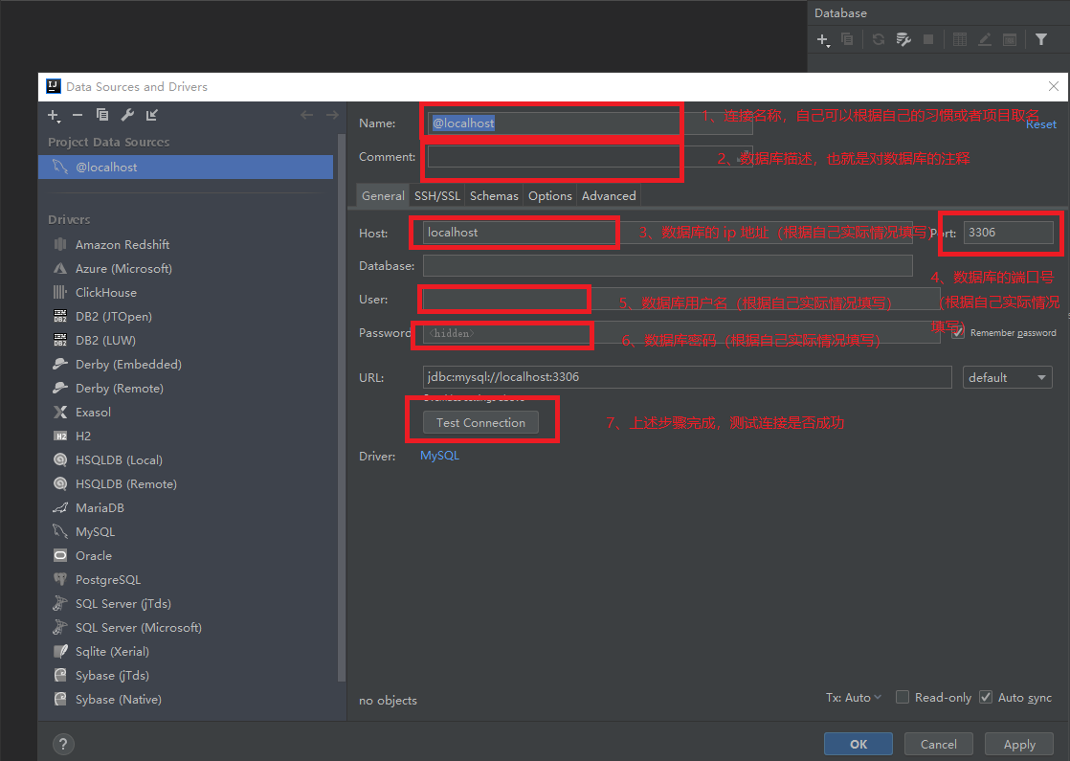Open the Options tab

point(550,195)
